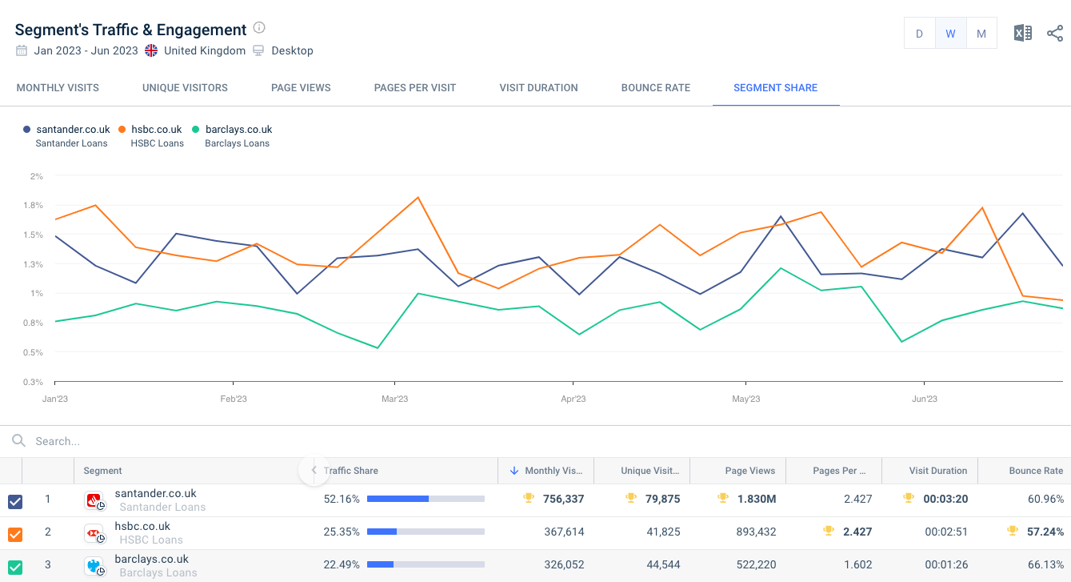
Task: Click Barclays' 22.49% traffic share bar
Action: point(426,564)
